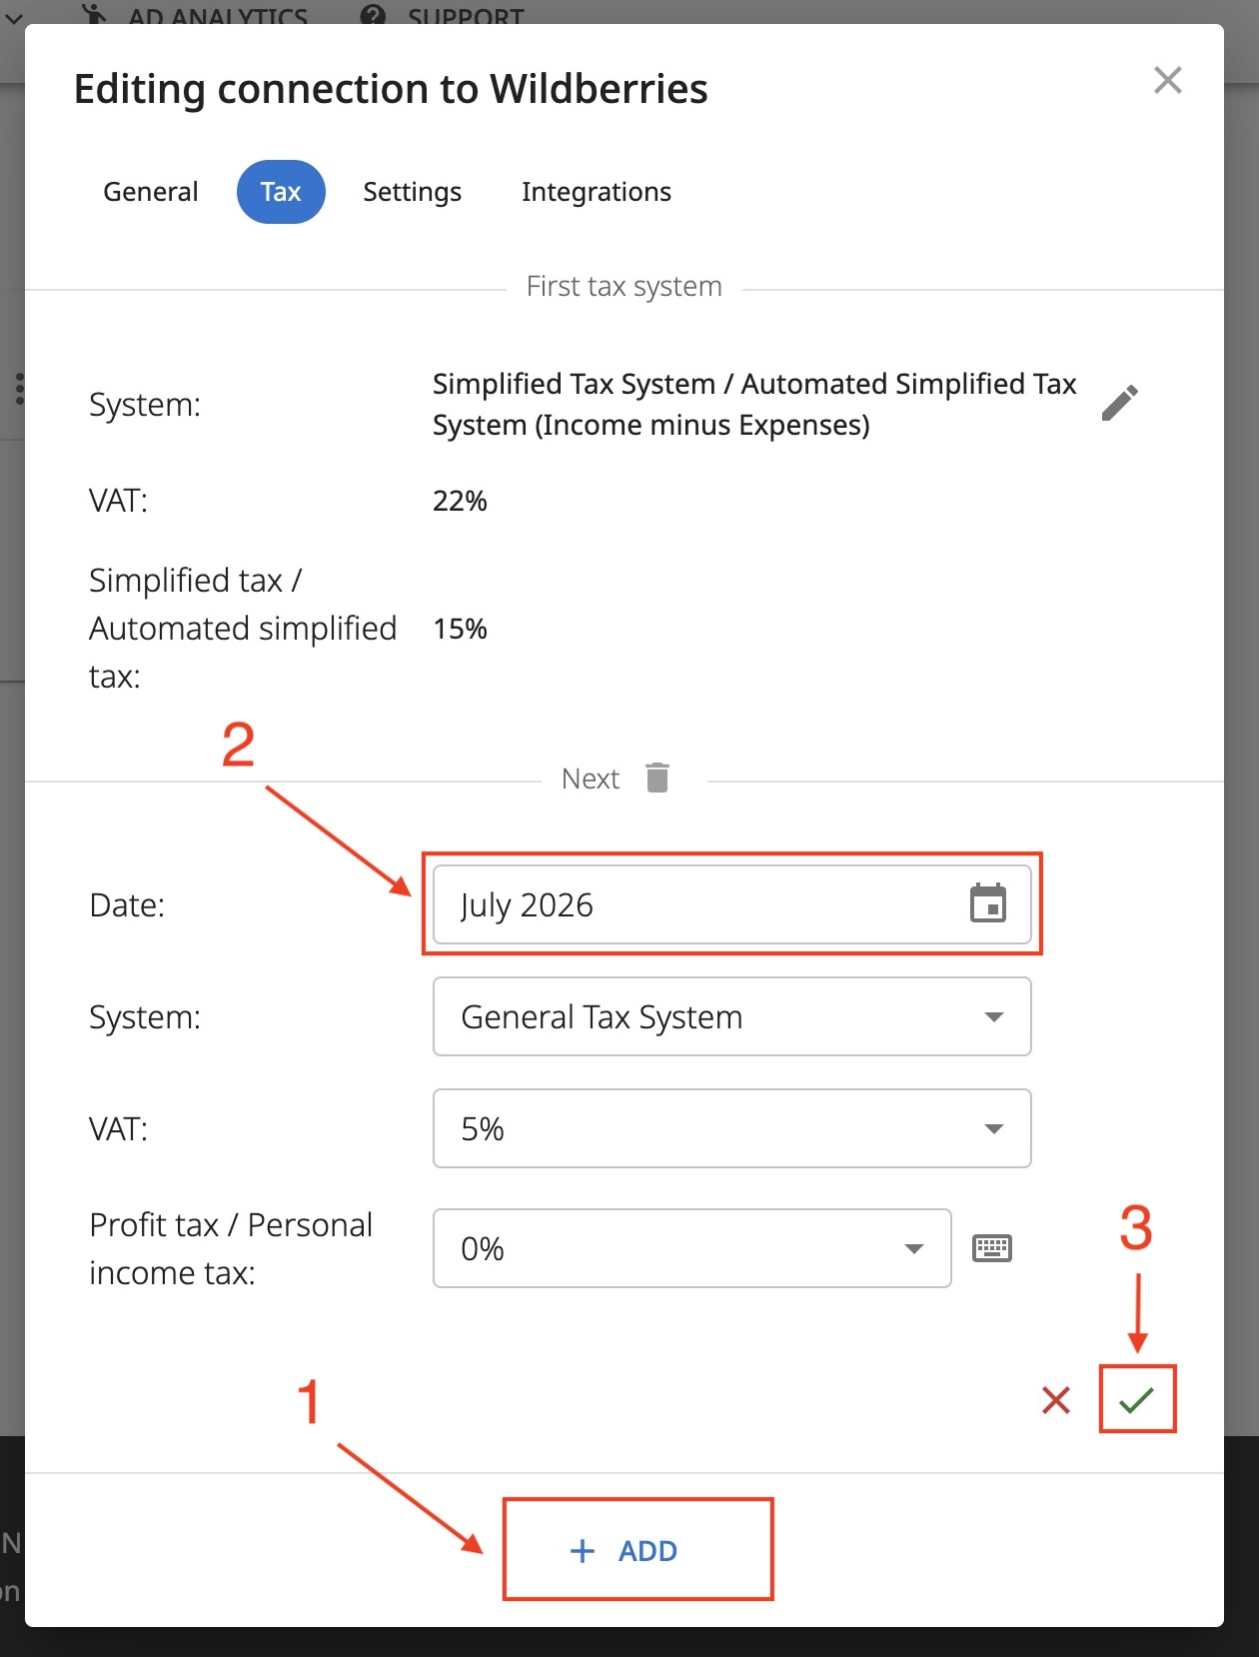The height and width of the screenshot is (1657, 1259).
Task: Close the Editing connection dialog
Action: point(1167,80)
